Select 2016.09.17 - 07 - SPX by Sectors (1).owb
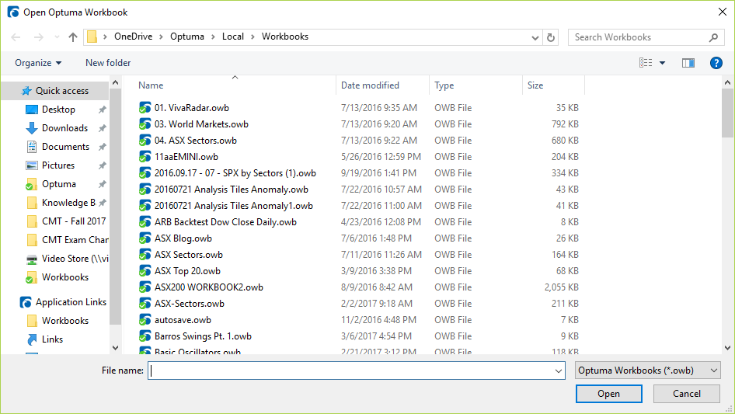The width and height of the screenshot is (735, 414). point(235,173)
